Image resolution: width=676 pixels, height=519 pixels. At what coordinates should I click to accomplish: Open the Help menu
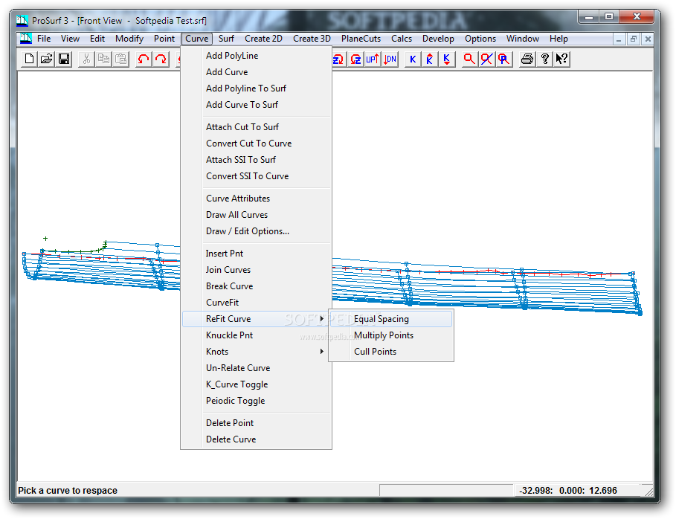tap(558, 39)
